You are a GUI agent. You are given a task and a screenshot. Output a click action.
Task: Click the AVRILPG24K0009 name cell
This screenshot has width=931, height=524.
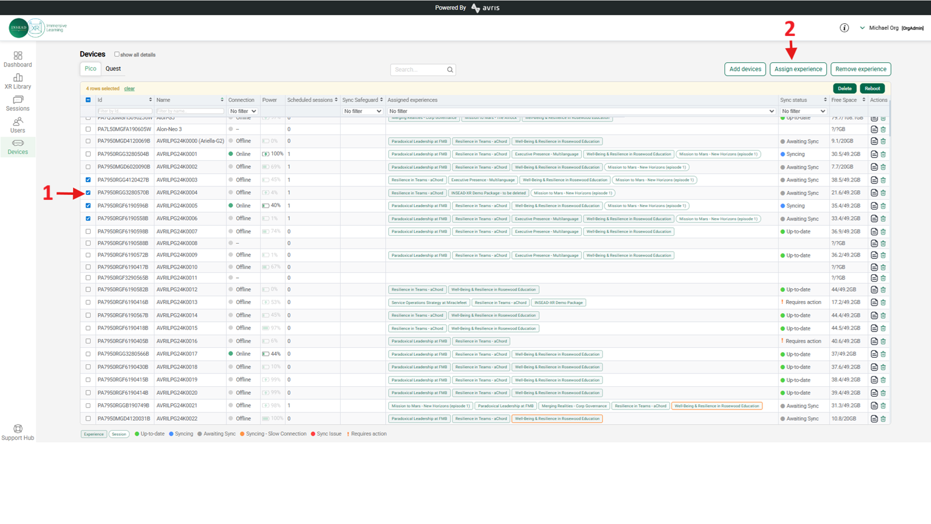click(189, 255)
